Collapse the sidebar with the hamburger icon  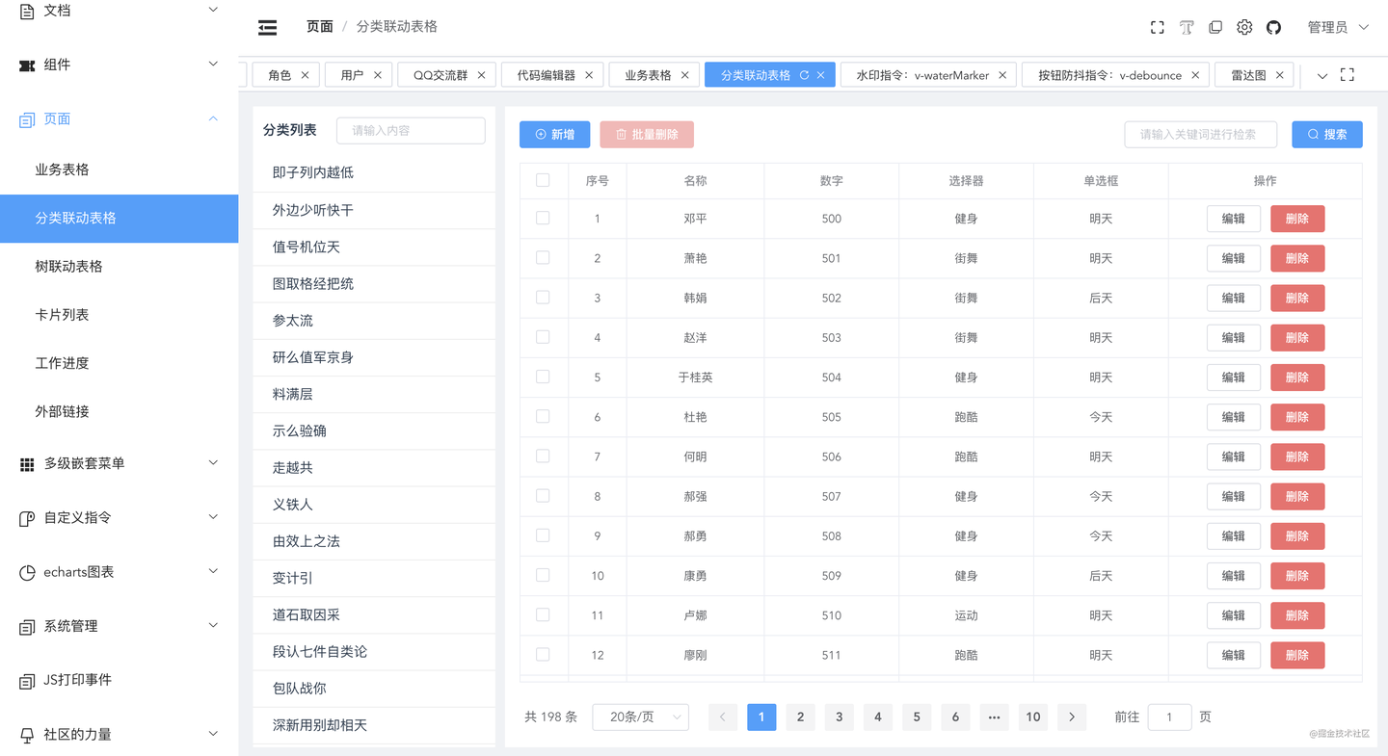[x=267, y=27]
